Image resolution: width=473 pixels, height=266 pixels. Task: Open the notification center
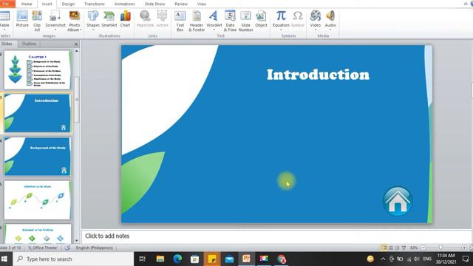[466, 259]
